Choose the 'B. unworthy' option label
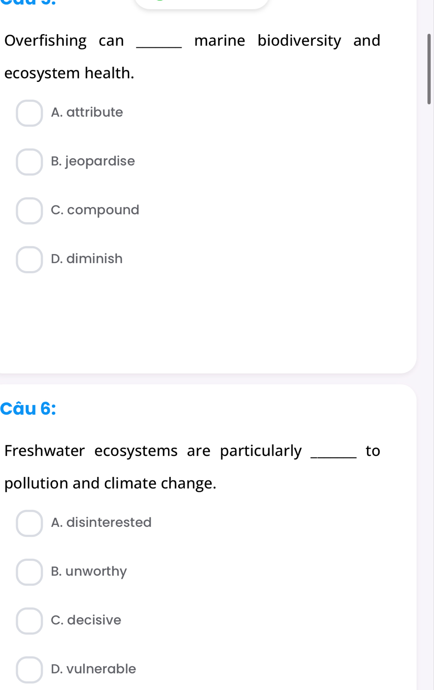 click(x=89, y=571)
